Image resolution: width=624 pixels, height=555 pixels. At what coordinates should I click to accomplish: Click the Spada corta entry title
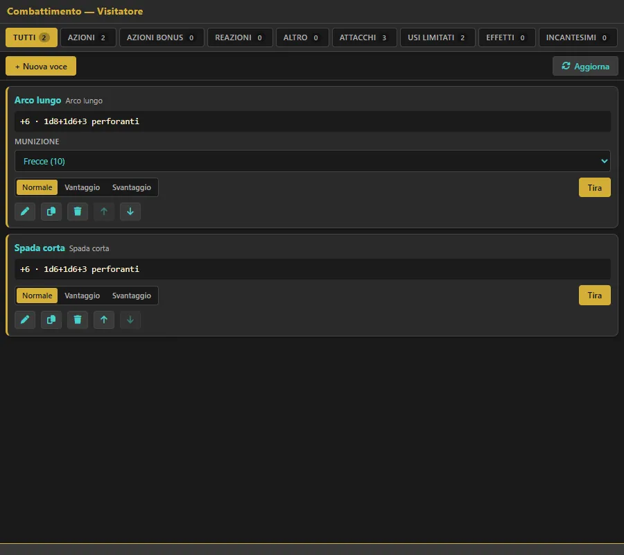40,248
